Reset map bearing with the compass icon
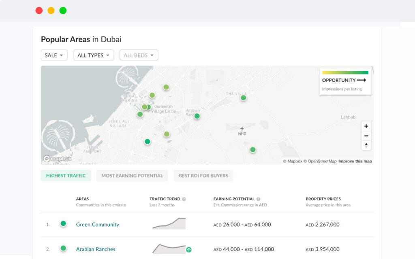Viewport: 415px width, 259px height. (366, 145)
